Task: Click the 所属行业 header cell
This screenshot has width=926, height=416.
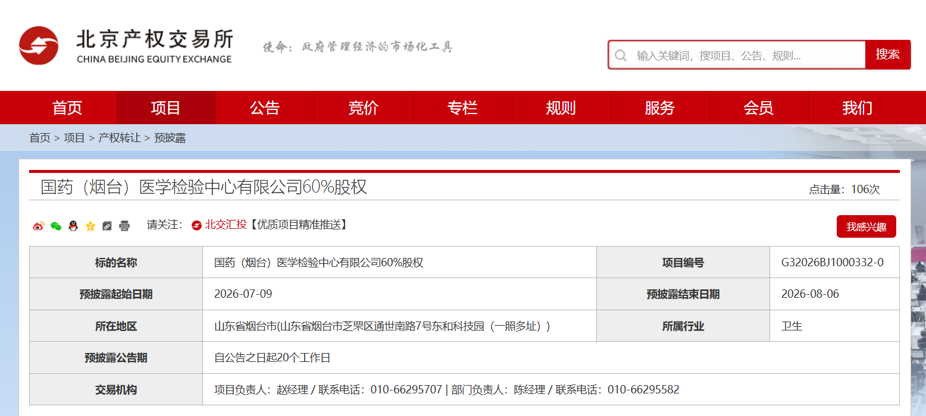Action: click(683, 326)
